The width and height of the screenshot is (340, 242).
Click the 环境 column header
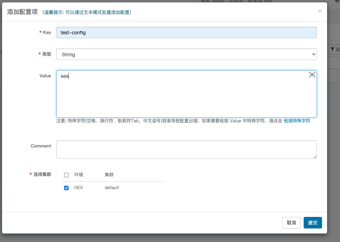[78, 175]
